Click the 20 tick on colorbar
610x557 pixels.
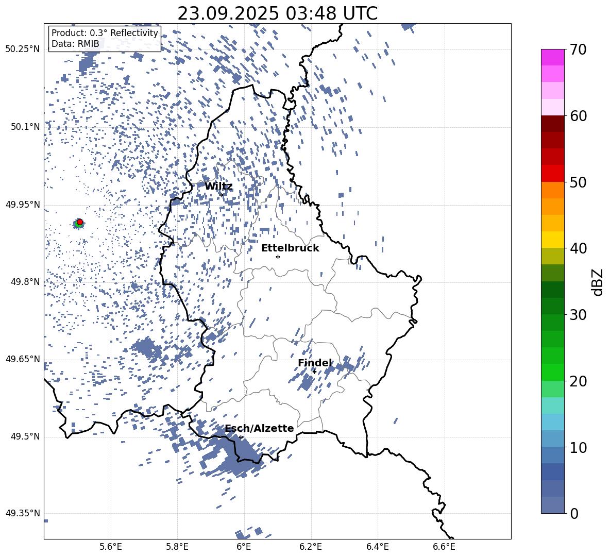coord(578,381)
